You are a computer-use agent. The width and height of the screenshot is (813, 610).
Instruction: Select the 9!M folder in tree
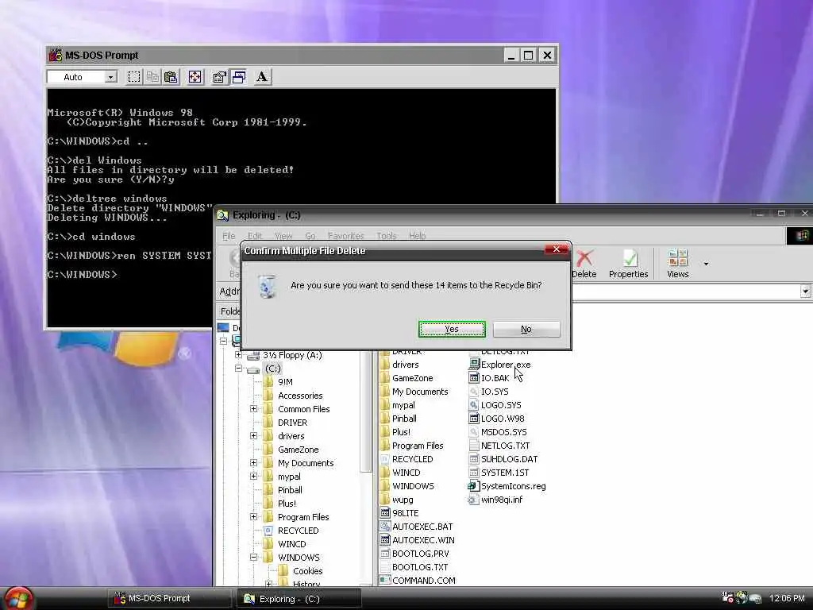click(x=285, y=382)
